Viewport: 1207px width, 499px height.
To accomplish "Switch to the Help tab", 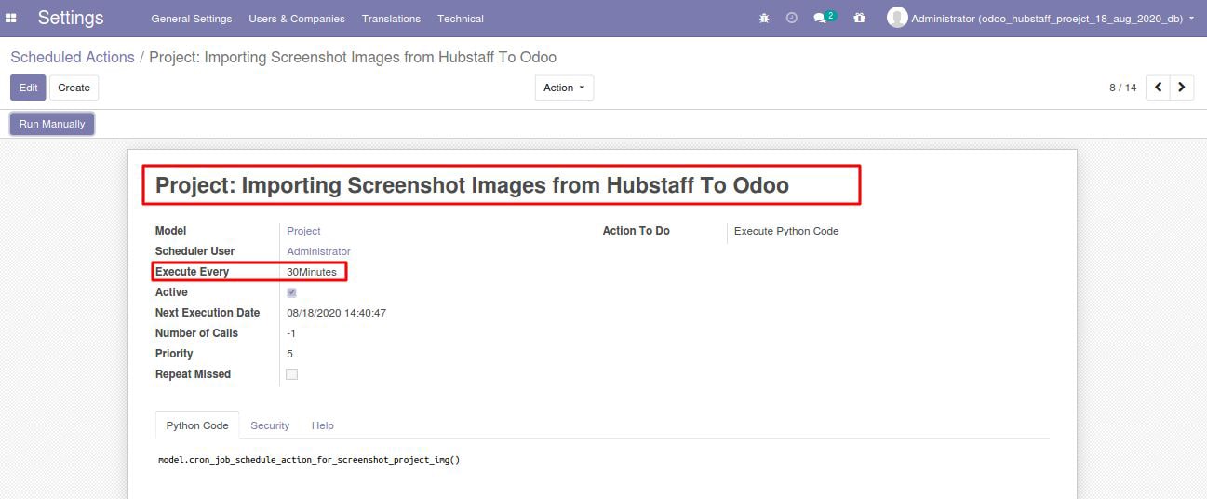I will [x=323, y=425].
